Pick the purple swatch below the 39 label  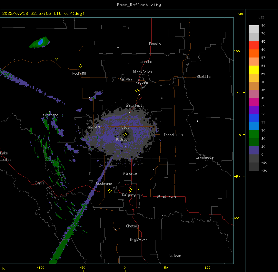coord(253,110)
